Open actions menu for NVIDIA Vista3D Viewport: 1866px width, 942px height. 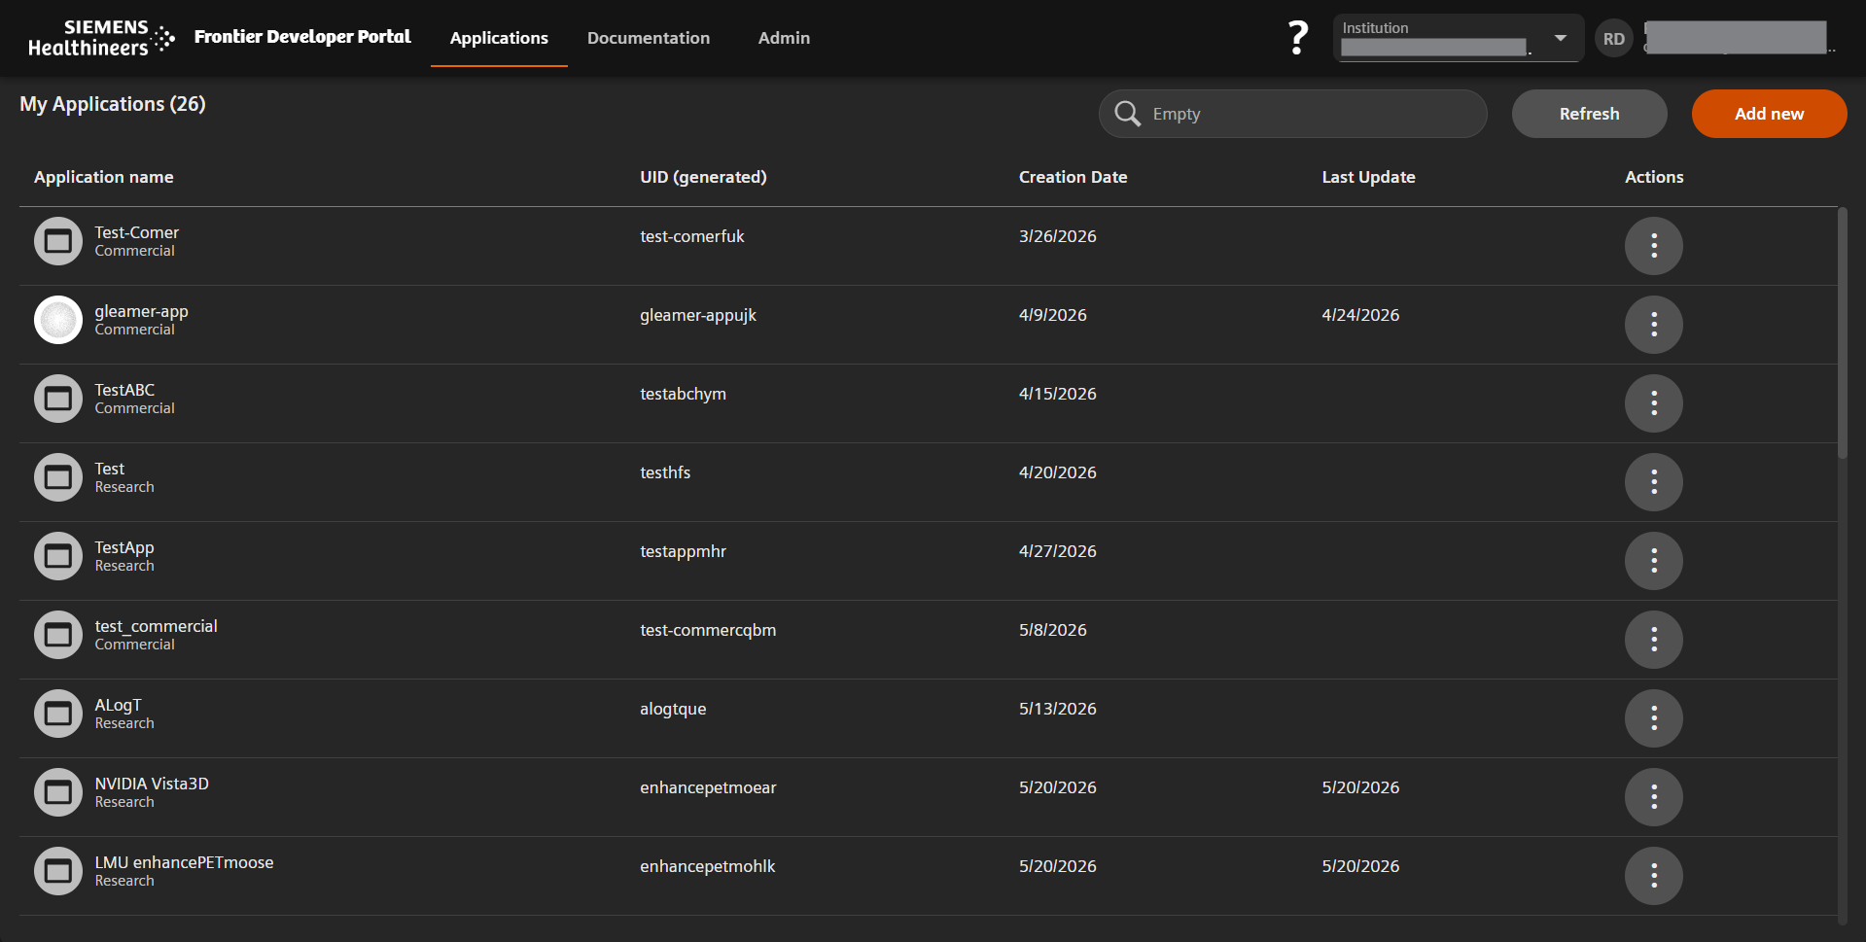pyautogui.click(x=1653, y=797)
